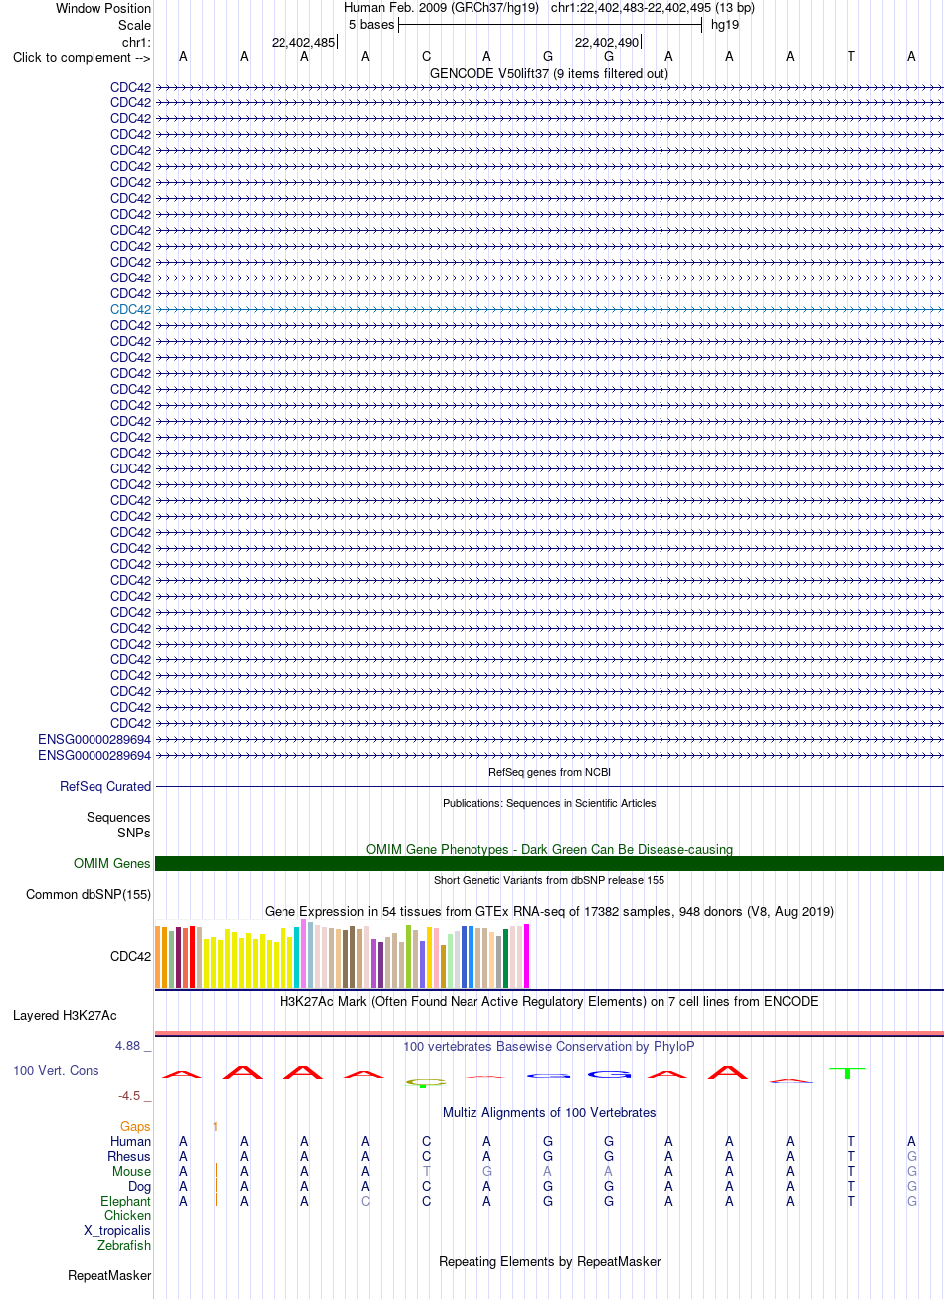Screen dimensions: 945x1299
Task: Click the Chicken species label
Action: pyautogui.click(x=127, y=1215)
